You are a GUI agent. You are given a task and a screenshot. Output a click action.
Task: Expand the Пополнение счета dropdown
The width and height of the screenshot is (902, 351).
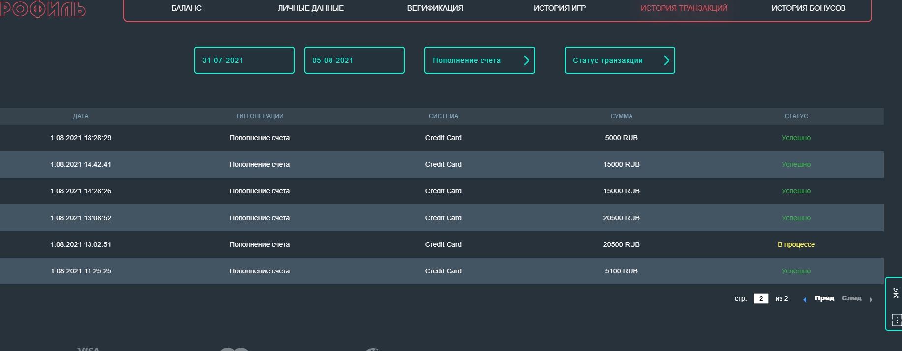tap(480, 60)
